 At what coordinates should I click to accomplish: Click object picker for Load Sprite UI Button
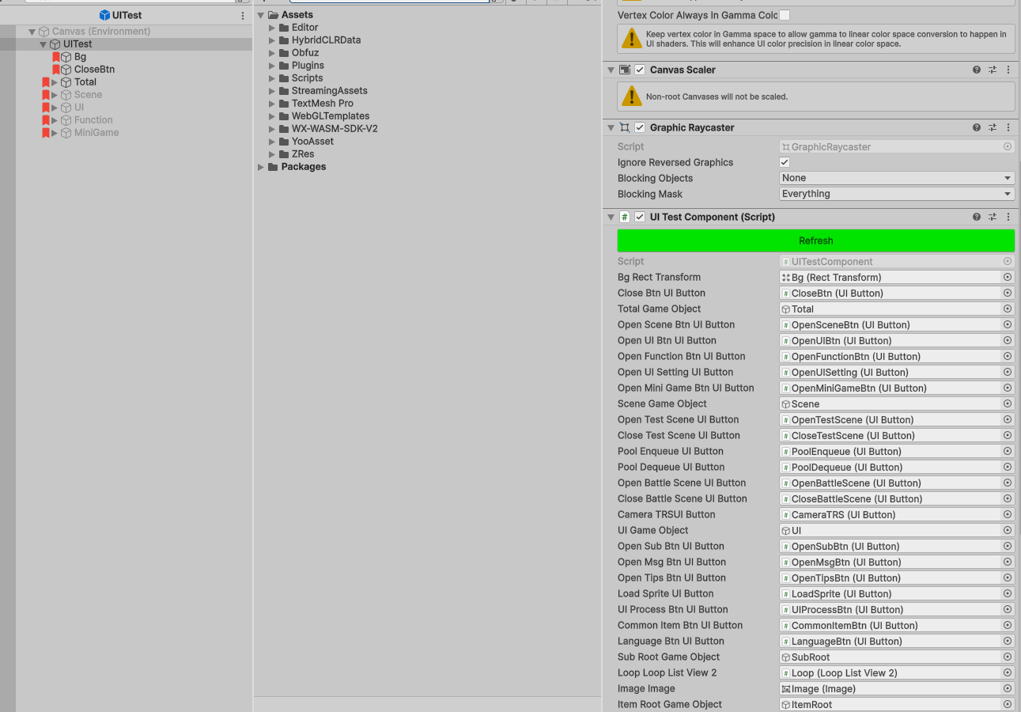click(1008, 593)
